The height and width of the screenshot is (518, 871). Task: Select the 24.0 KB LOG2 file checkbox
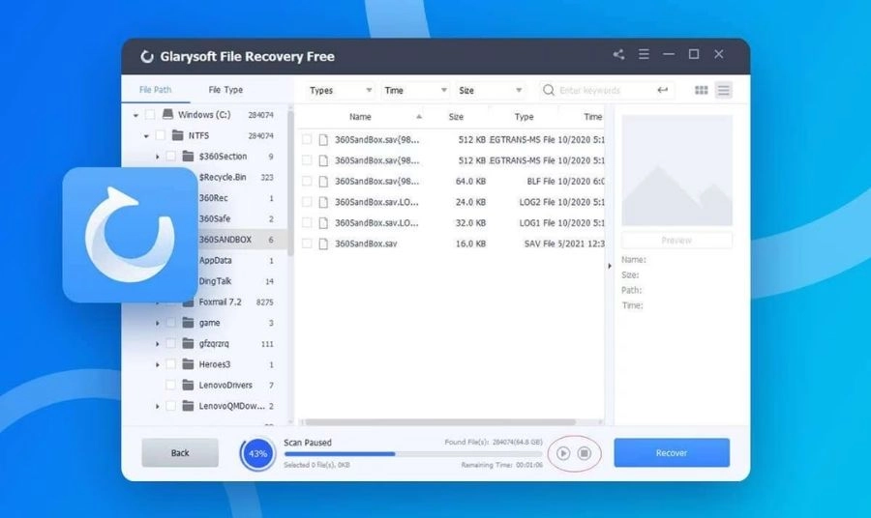(306, 202)
